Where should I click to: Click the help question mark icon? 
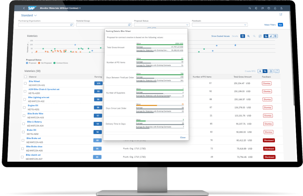pos(269,8)
